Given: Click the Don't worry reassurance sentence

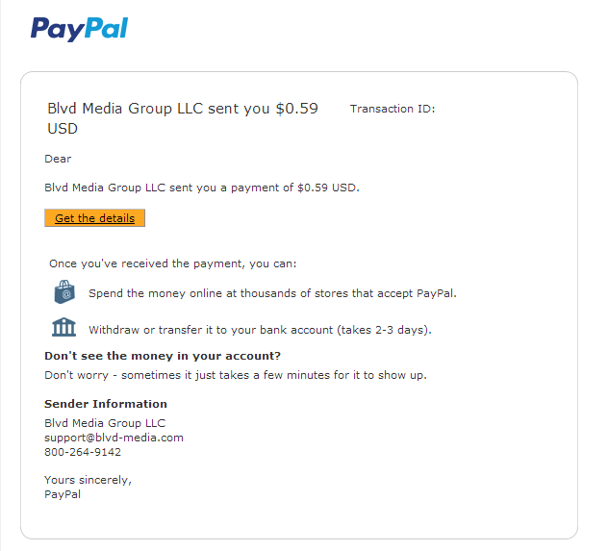Looking at the screenshot, I should point(236,375).
